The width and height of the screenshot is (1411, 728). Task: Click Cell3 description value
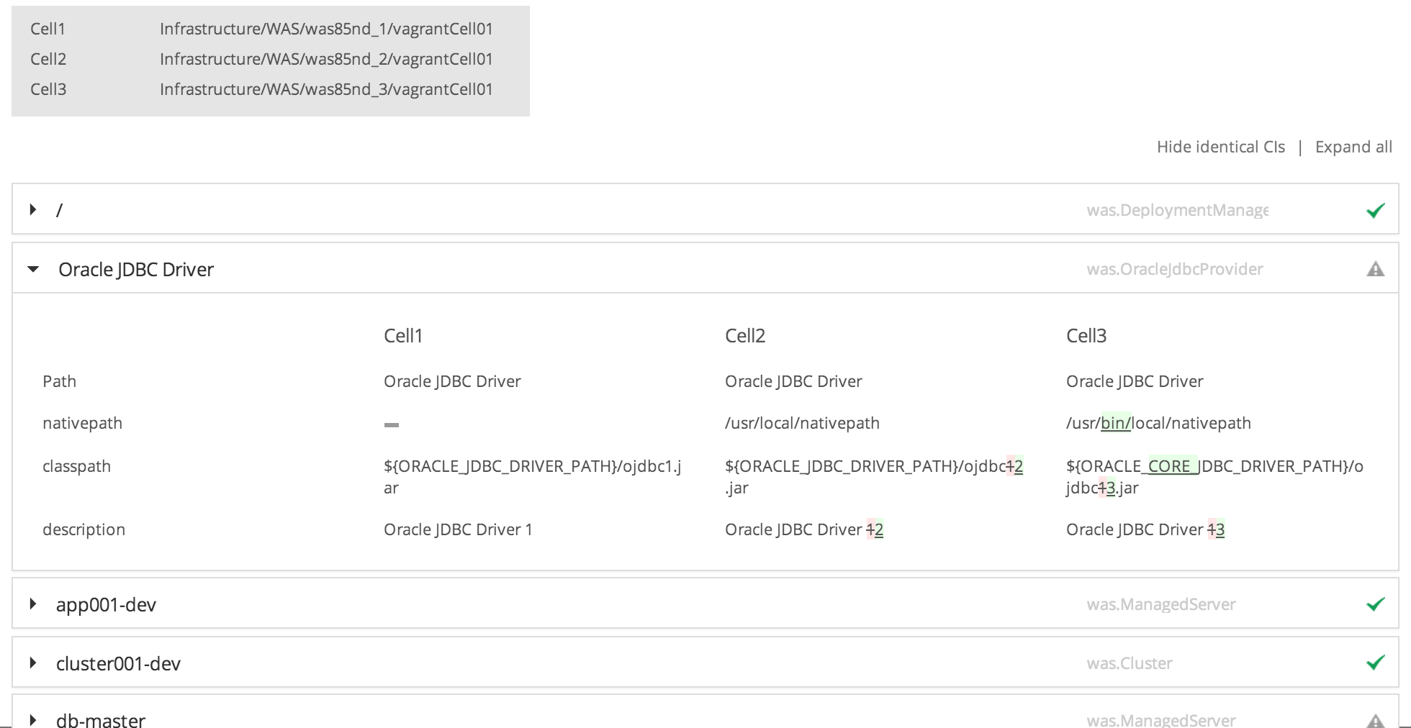point(1145,529)
